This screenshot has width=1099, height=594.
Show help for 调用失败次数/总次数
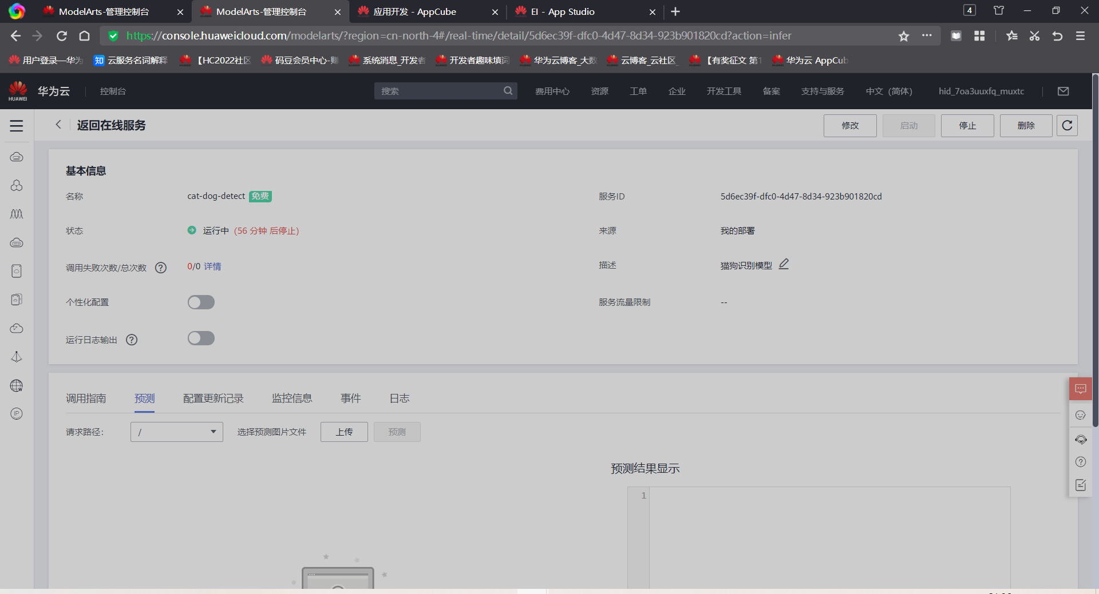coord(161,268)
